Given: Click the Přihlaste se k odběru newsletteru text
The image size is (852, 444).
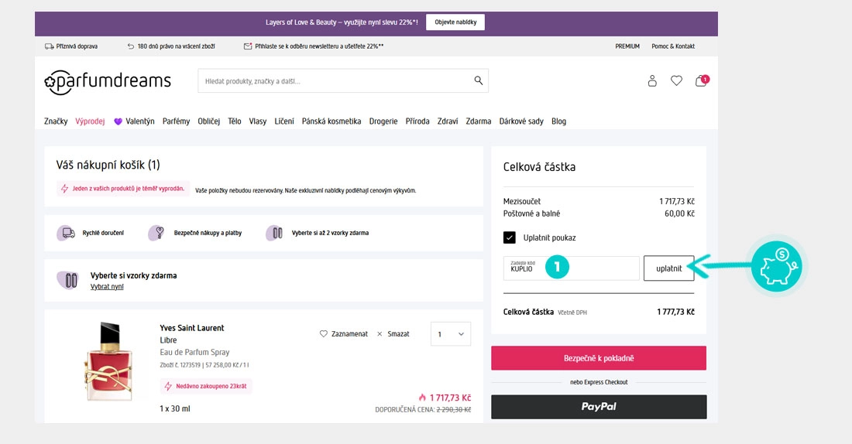Looking at the screenshot, I should [x=319, y=46].
